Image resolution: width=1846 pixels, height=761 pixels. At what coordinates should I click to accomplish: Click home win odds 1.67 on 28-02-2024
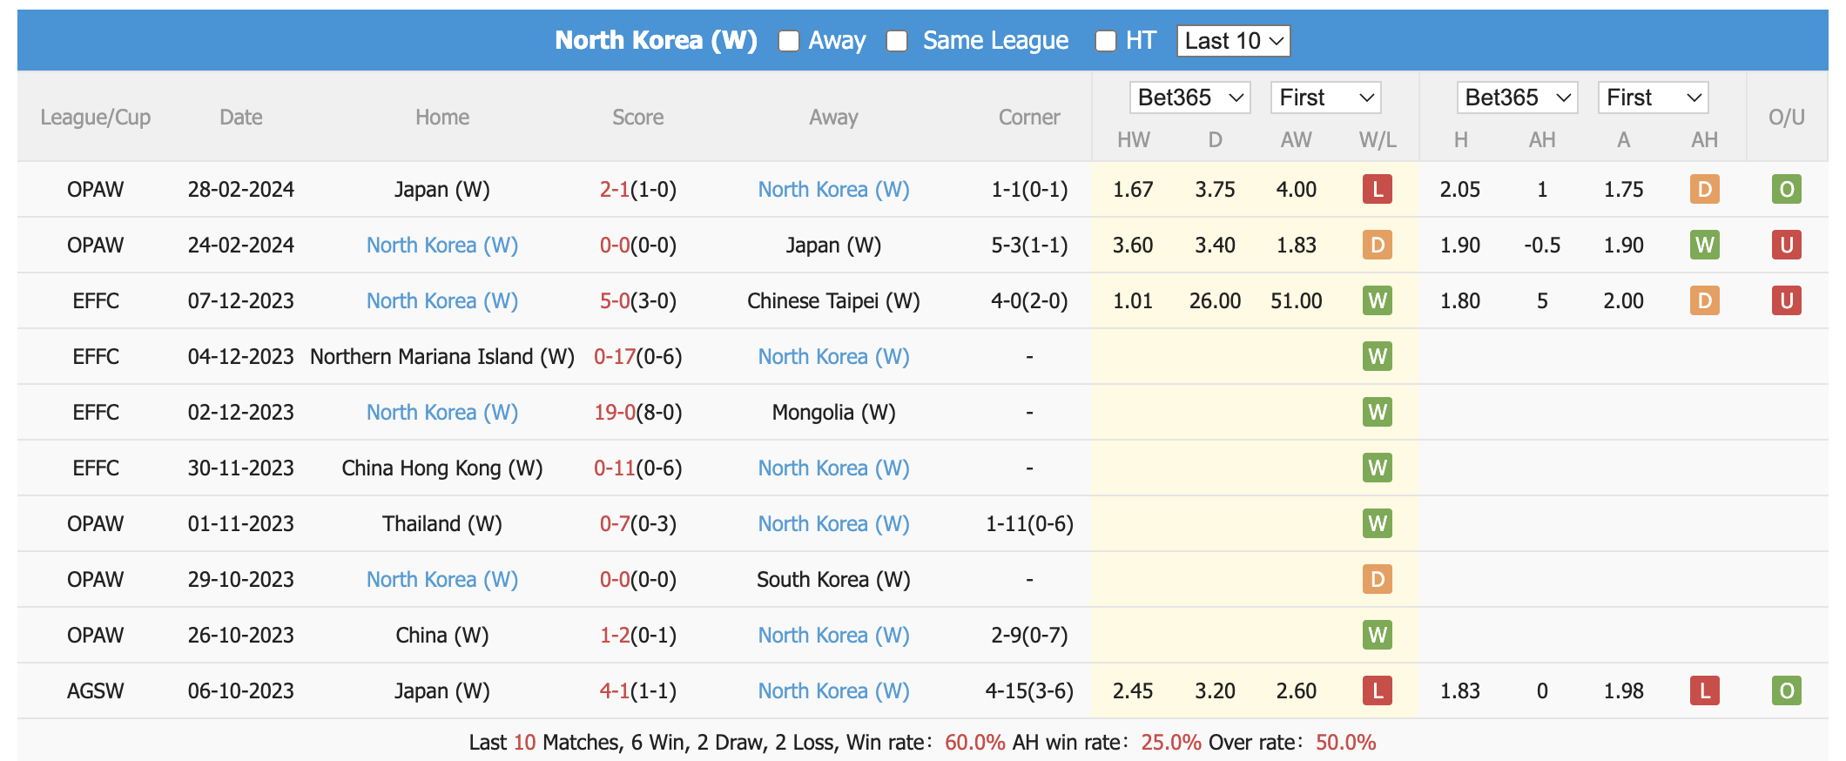1133,189
